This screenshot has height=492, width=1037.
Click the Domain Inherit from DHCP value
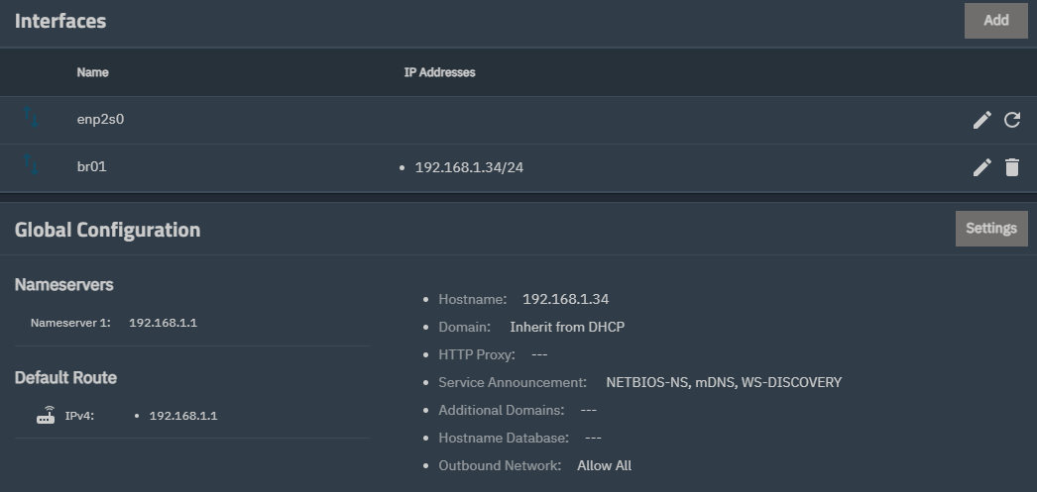[x=567, y=327]
